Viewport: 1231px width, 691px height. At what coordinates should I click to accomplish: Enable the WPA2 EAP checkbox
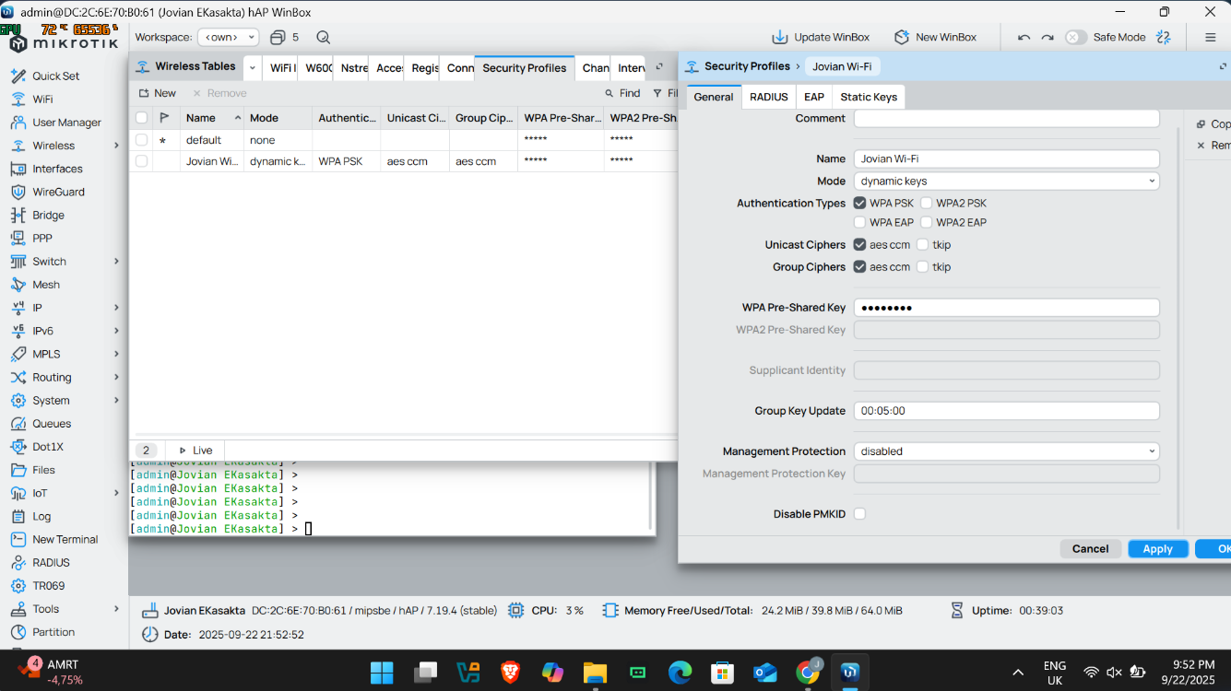(926, 222)
